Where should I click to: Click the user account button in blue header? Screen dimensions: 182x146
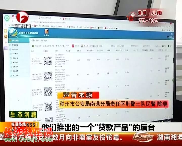click(170, 37)
